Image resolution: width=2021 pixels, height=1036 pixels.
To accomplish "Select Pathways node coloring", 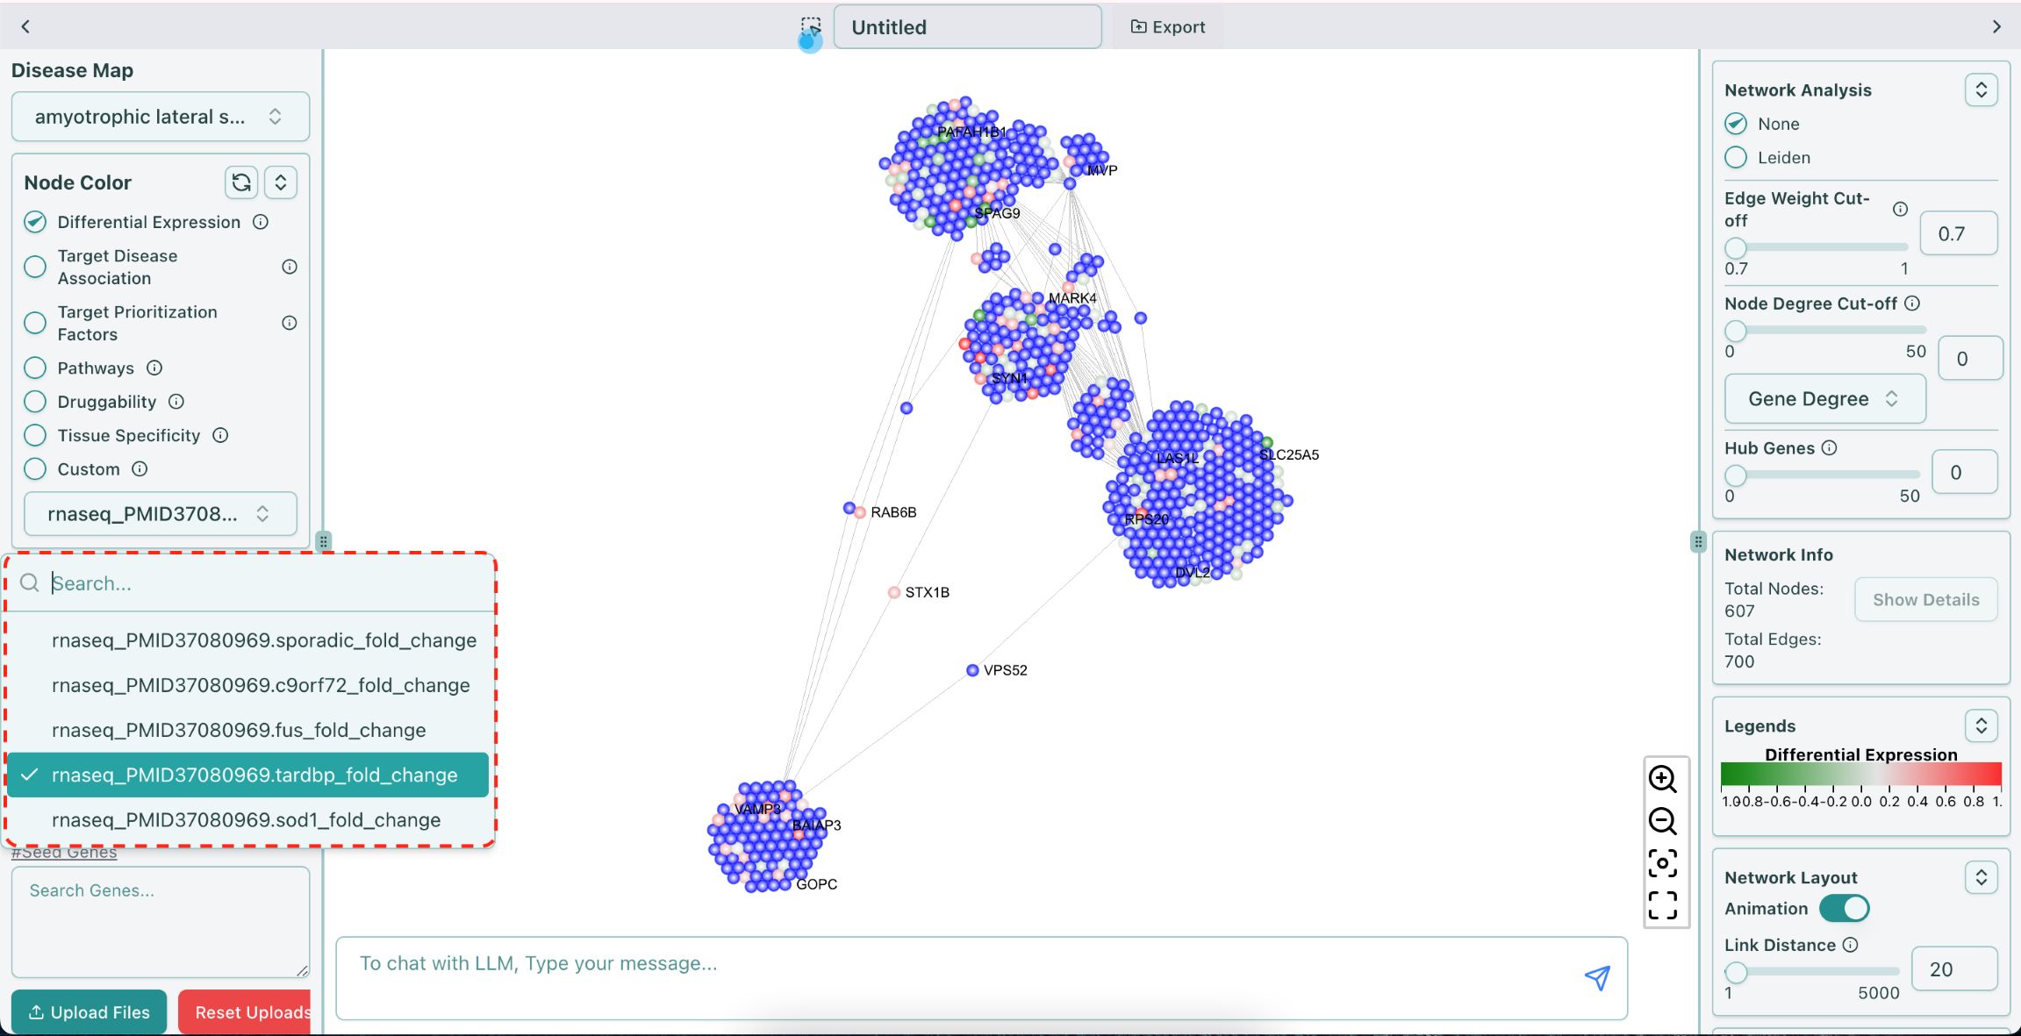I will [x=34, y=368].
